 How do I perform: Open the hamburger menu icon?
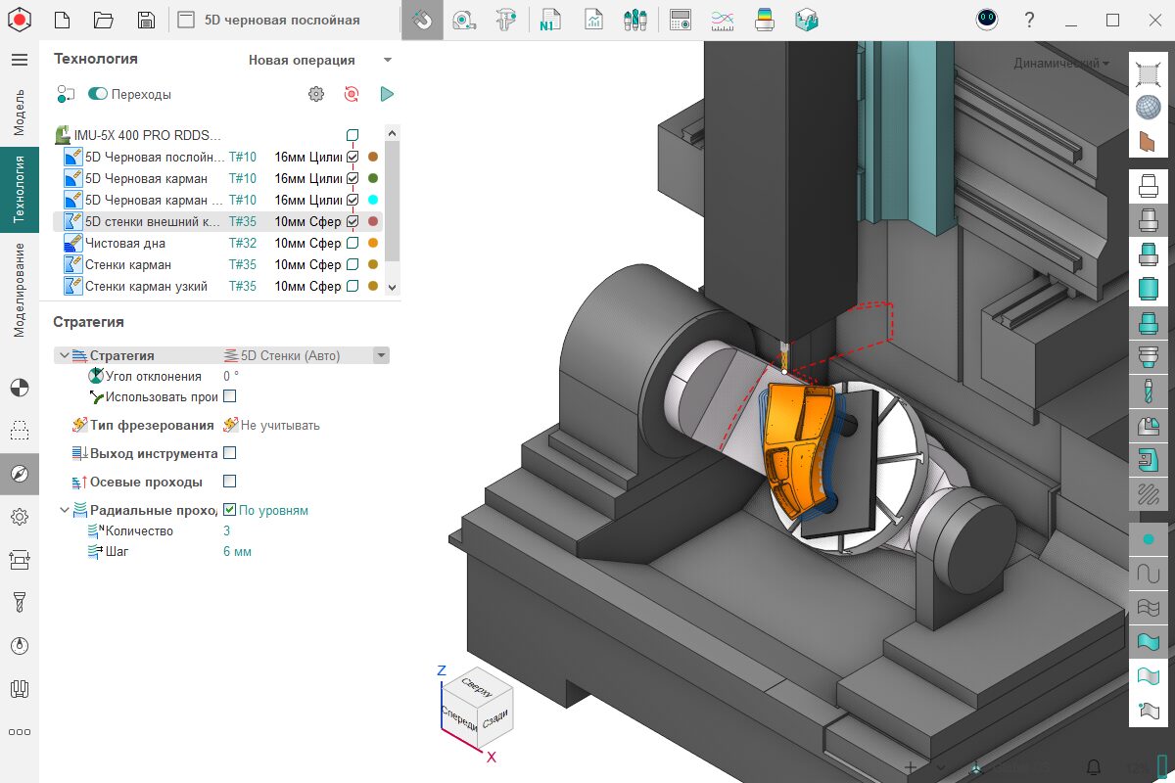tap(20, 60)
